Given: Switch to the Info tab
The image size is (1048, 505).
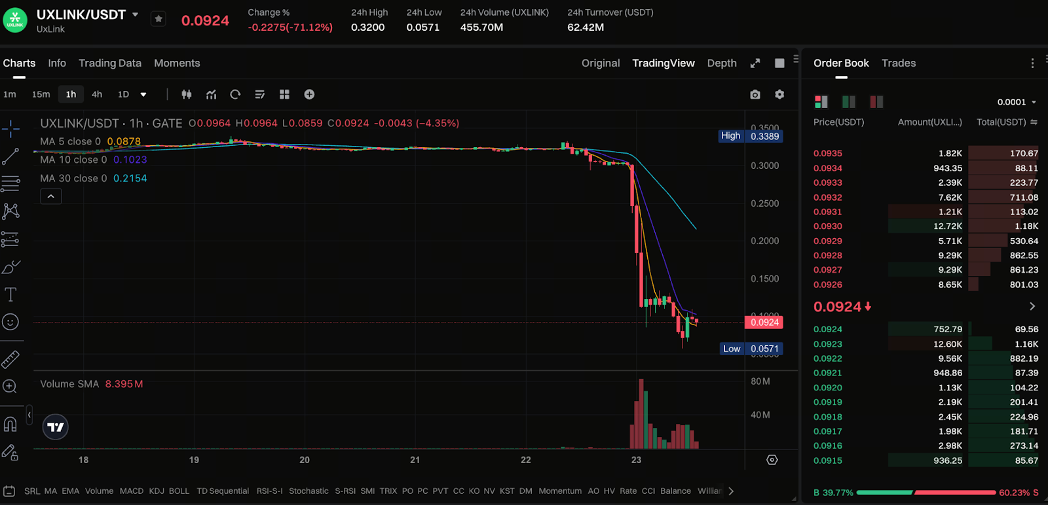Looking at the screenshot, I should [x=57, y=63].
